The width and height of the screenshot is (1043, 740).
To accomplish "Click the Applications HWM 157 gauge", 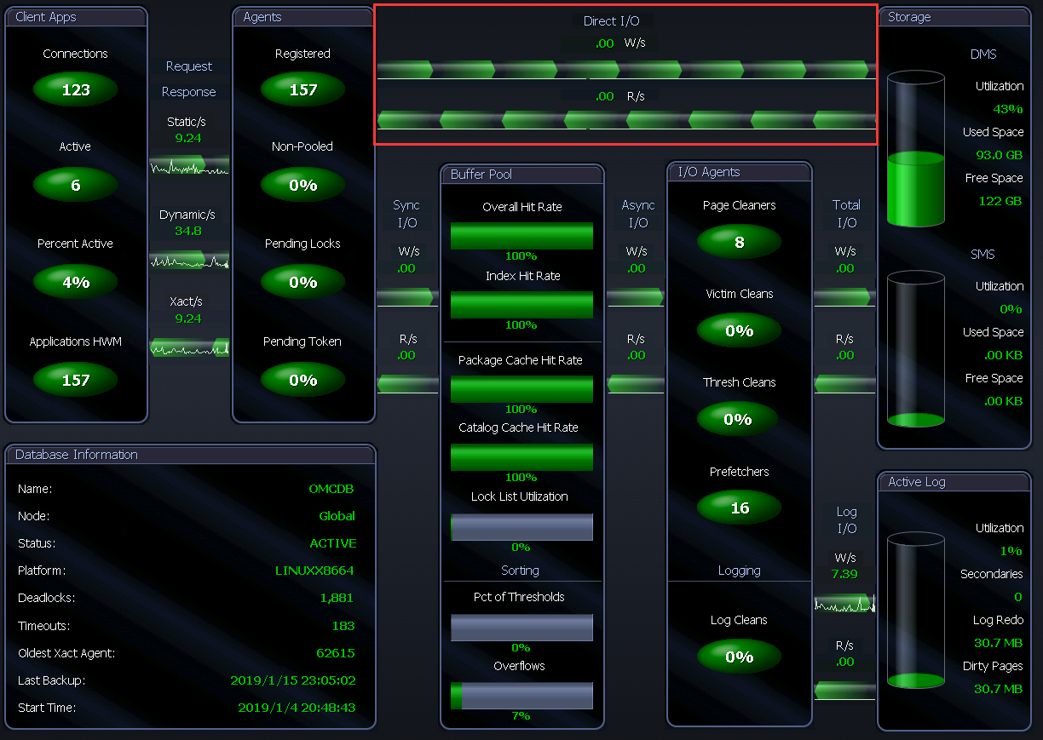I will pos(76,380).
